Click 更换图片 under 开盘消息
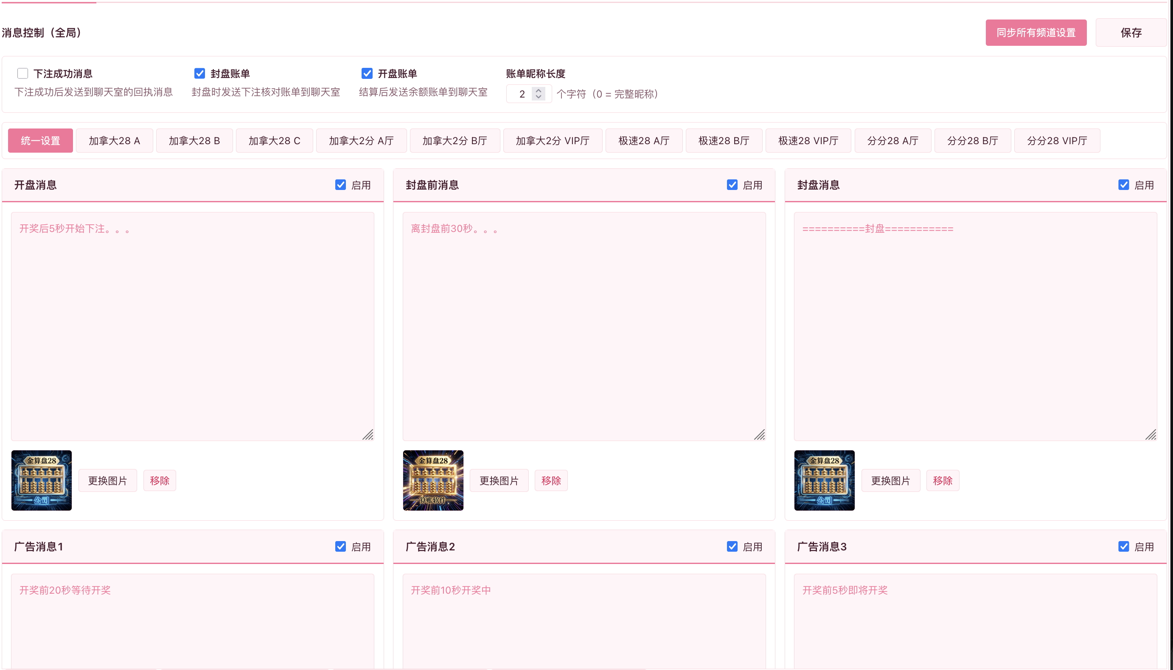The image size is (1173, 670). [108, 481]
